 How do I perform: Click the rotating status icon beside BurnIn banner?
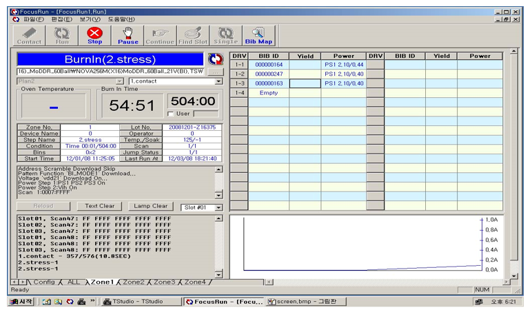click(216, 59)
